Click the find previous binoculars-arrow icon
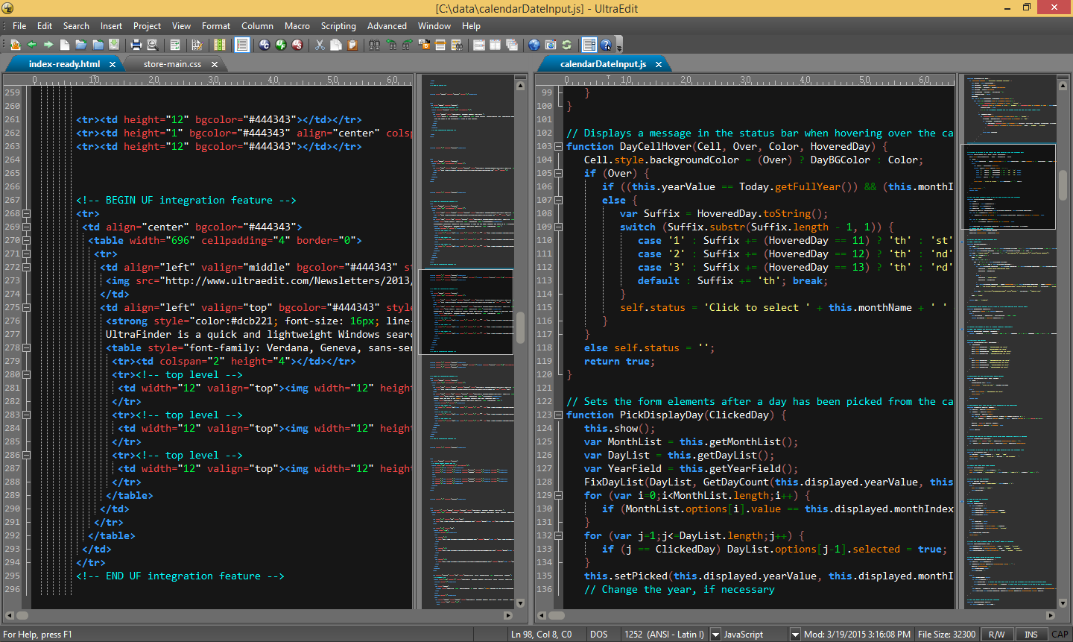Image resolution: width=1073 pixels, height=642 pixels. click(x=392, y=45)
